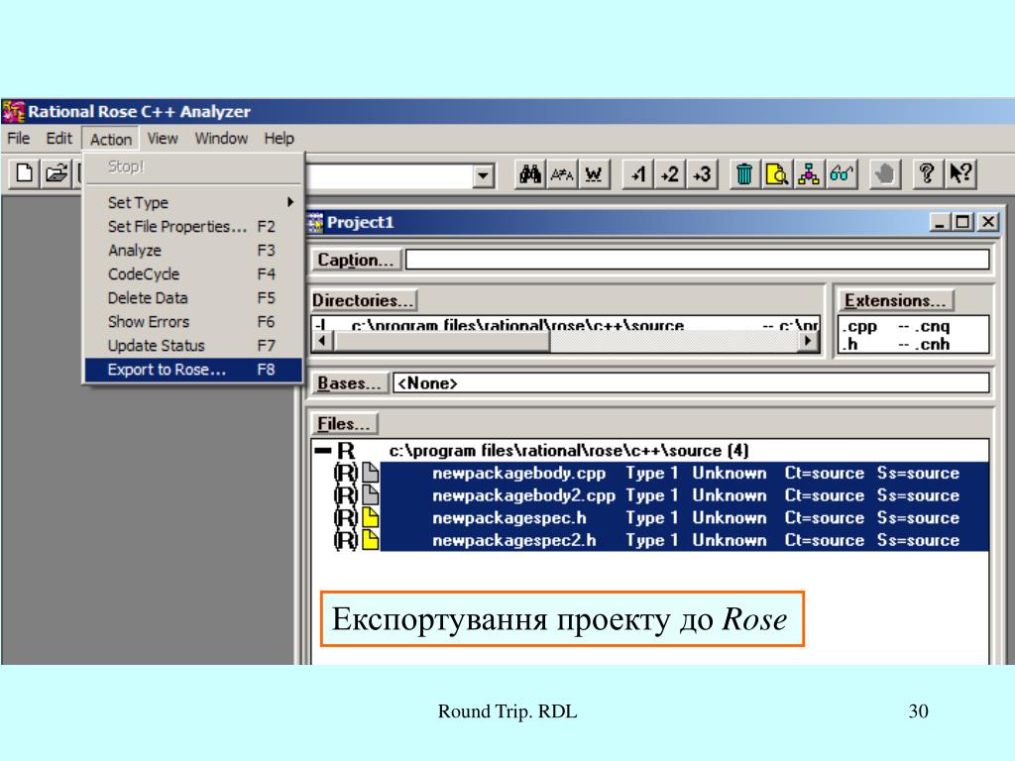The width and height of the screenshot is (1015, 761).
Task: Click yellow file icon of newpackagespec2.h
Action: 371,540
